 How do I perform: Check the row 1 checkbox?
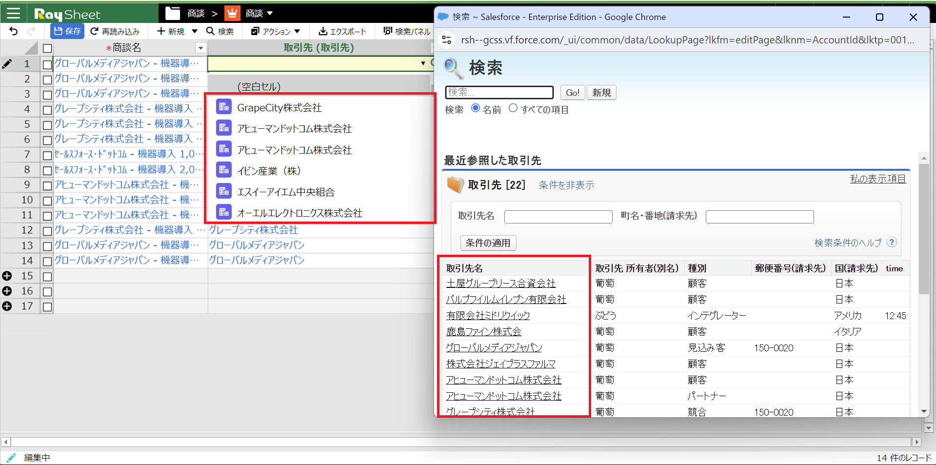(47, 64)
